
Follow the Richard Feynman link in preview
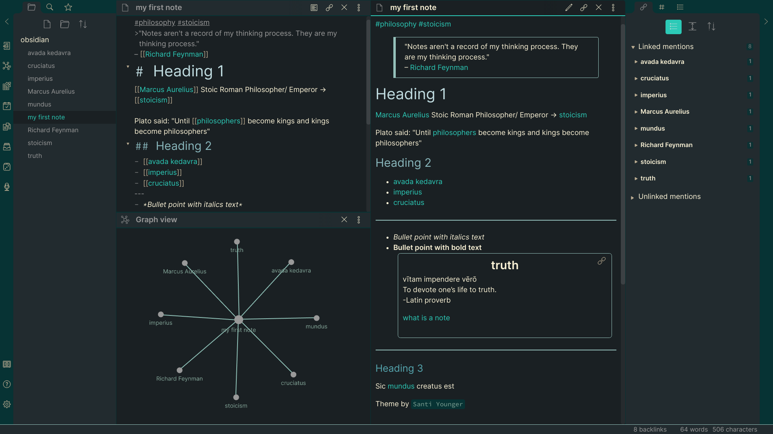coord(439,68)
